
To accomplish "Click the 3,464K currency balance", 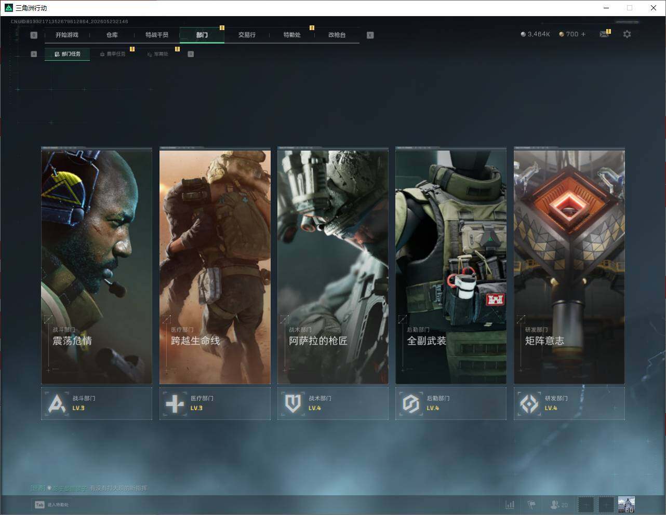I will [x=535, y=34].
